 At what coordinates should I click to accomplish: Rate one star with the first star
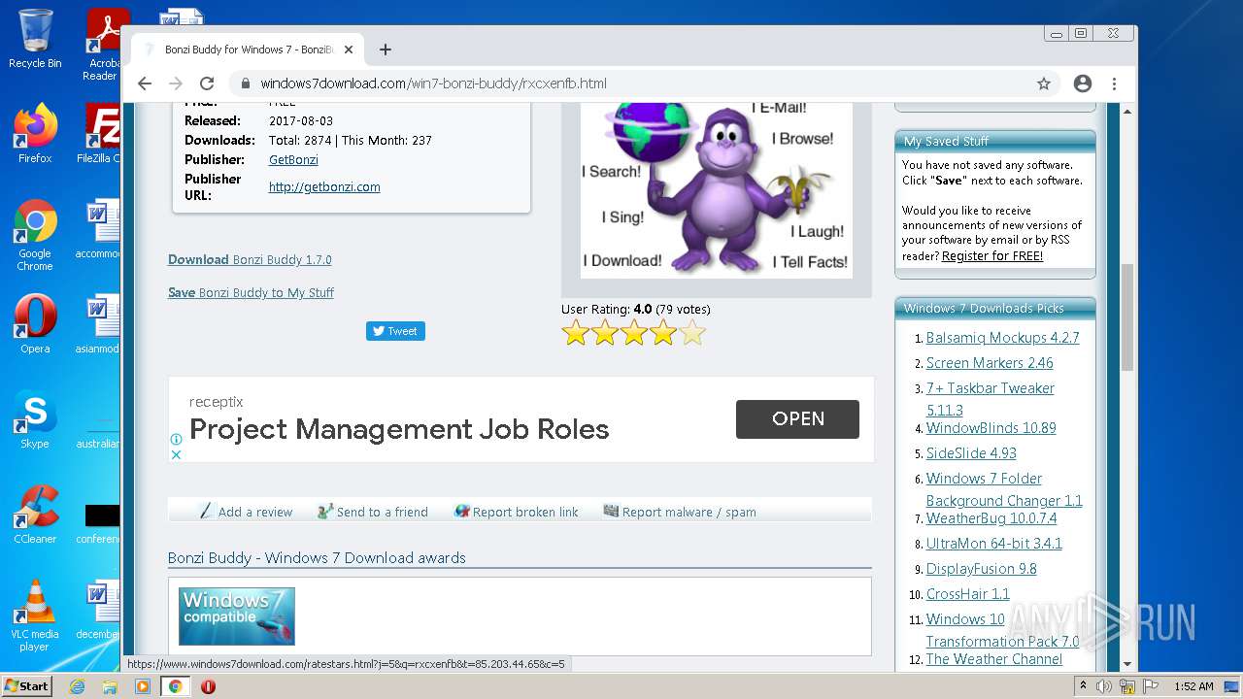point(576,334)
